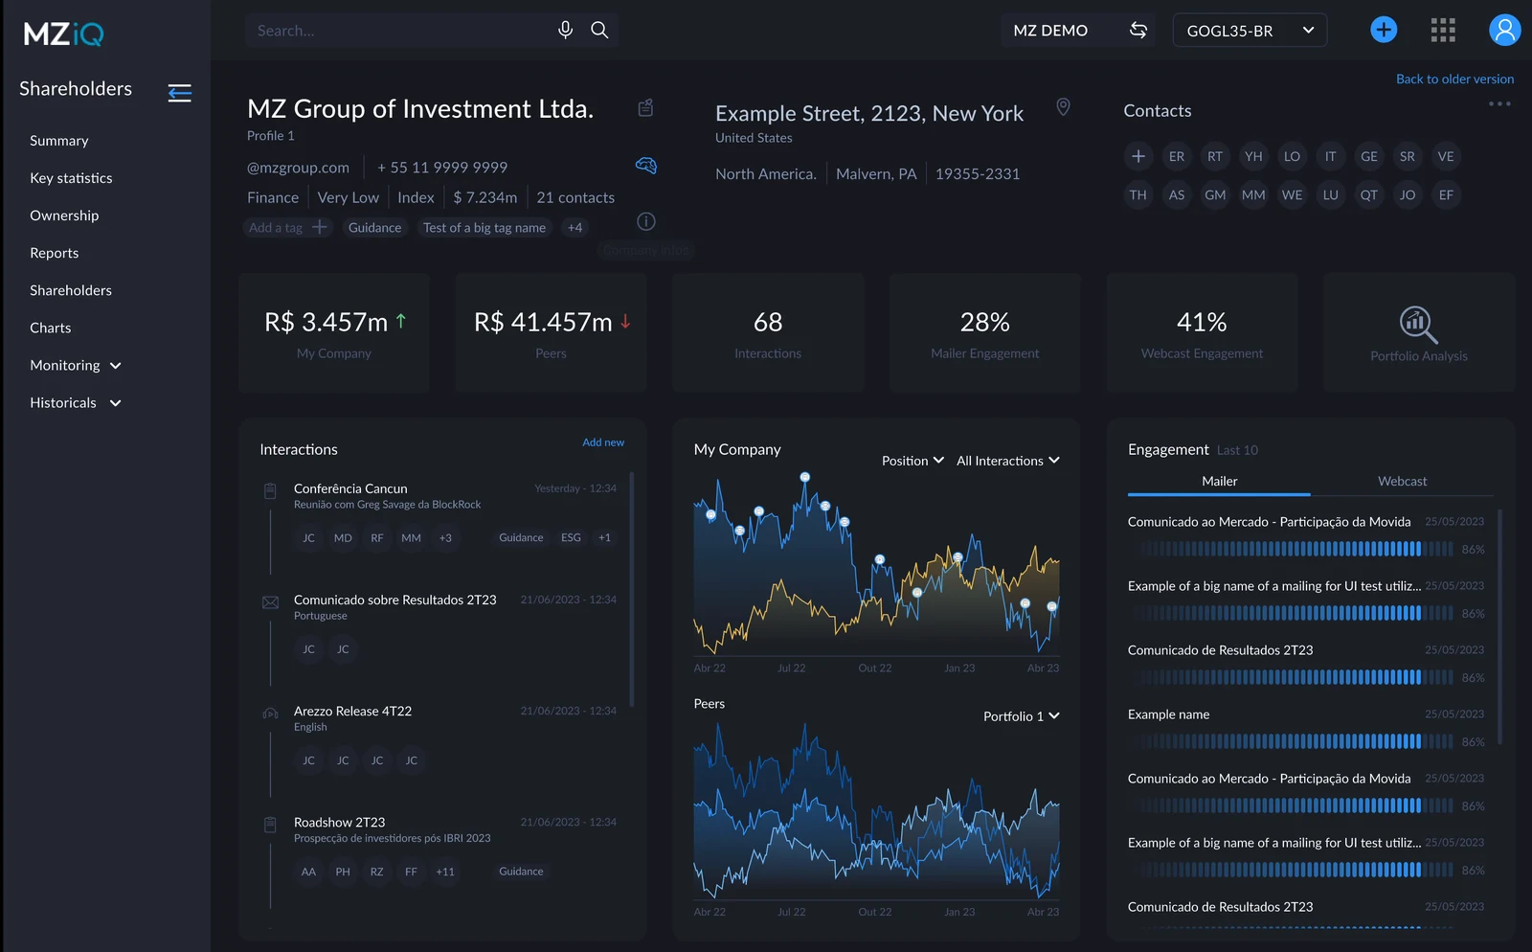
Task: Show the +4 hidden tags
Action: 574,227
